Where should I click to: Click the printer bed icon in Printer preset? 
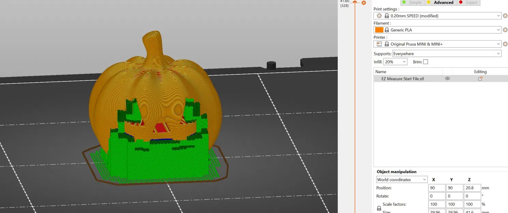(x=379, y=44)
